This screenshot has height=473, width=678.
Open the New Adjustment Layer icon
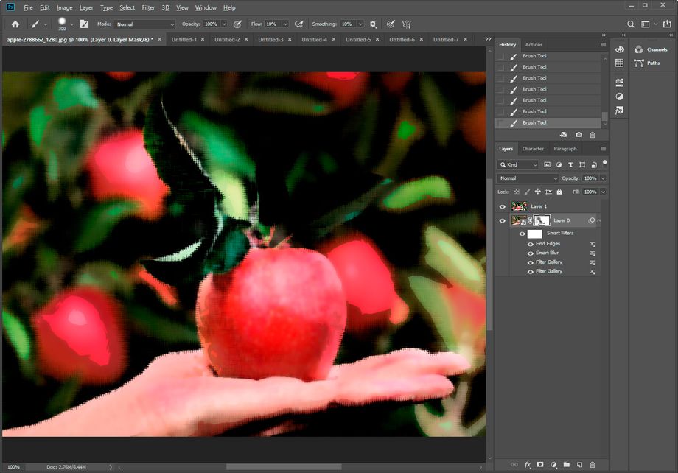(554, 464)
